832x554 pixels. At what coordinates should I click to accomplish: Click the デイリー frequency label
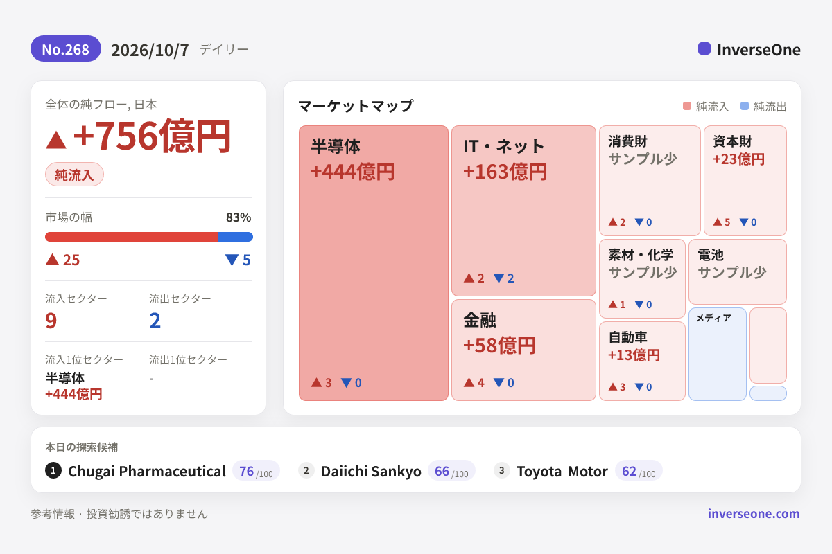tap(223, 49)
